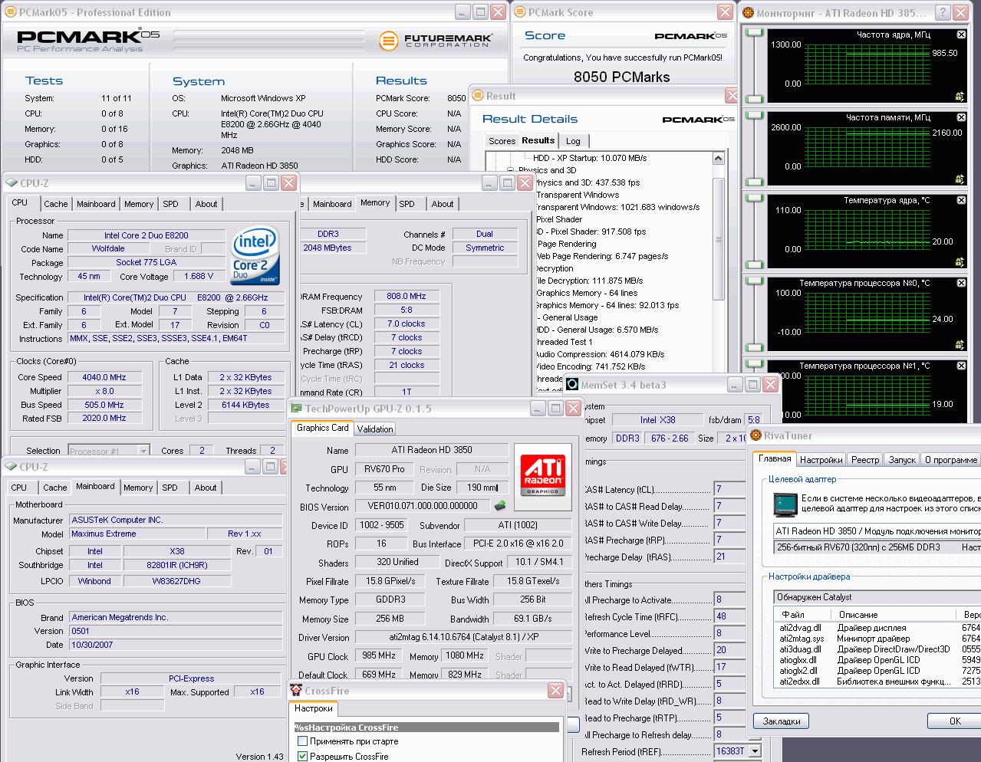
Task: Click scroll-up arrow in Result Details list
Action: click(x=719, y=158)
